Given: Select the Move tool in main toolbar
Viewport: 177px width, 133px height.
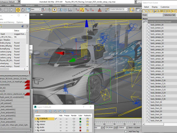Looking at the screenshot, I should pyautogui.click(x=18, y=10).
